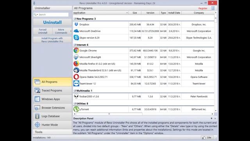This screenshot has width=250, height=141.
Task: Select the All Programs tab
Action: tap(52, 82)
